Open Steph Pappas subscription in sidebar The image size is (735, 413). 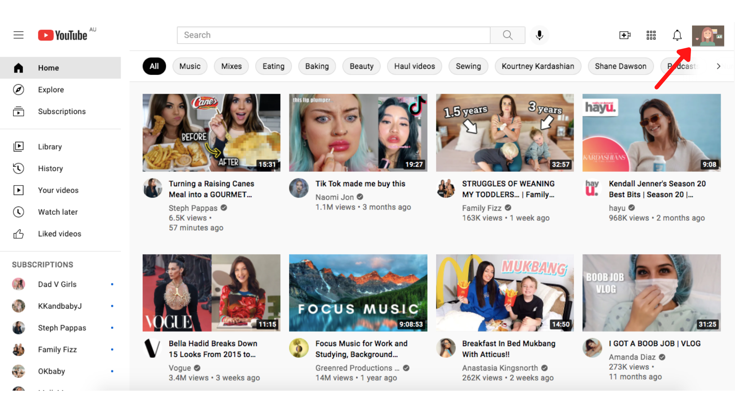(x=60, y=328)
